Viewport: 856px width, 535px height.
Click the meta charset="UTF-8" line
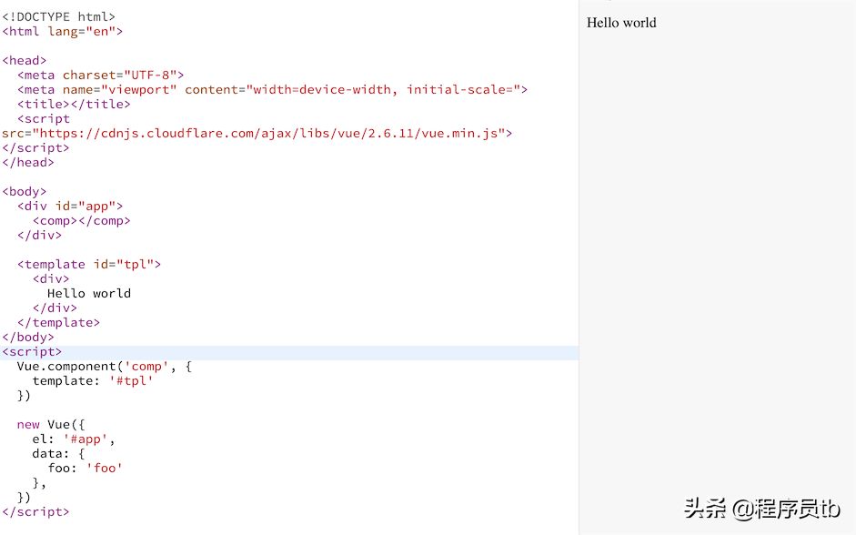(100, 75)
